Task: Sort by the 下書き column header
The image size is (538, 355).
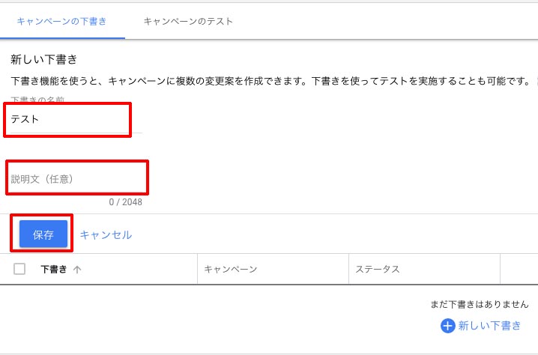Action: click(x=54, y=270)
